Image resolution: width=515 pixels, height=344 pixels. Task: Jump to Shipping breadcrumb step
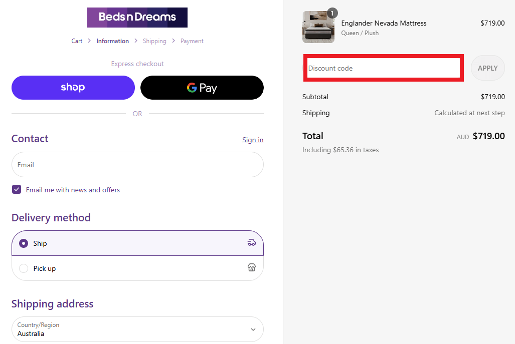click(x=154, y=41)
